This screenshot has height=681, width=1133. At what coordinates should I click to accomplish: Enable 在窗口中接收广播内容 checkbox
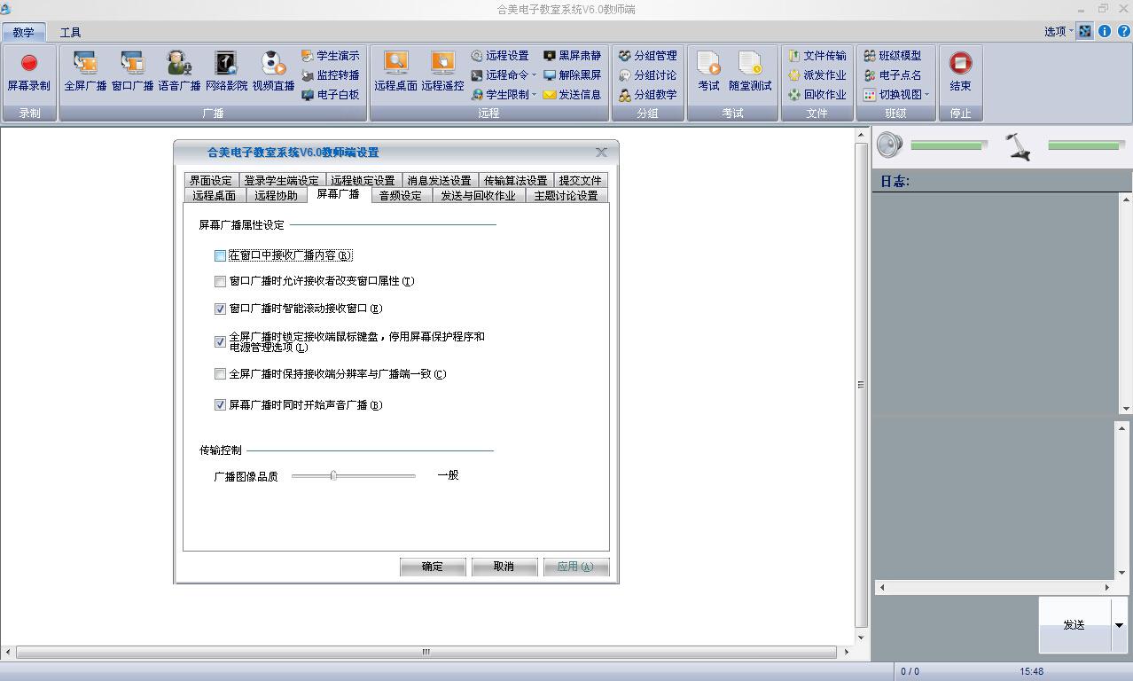point(221,255)
